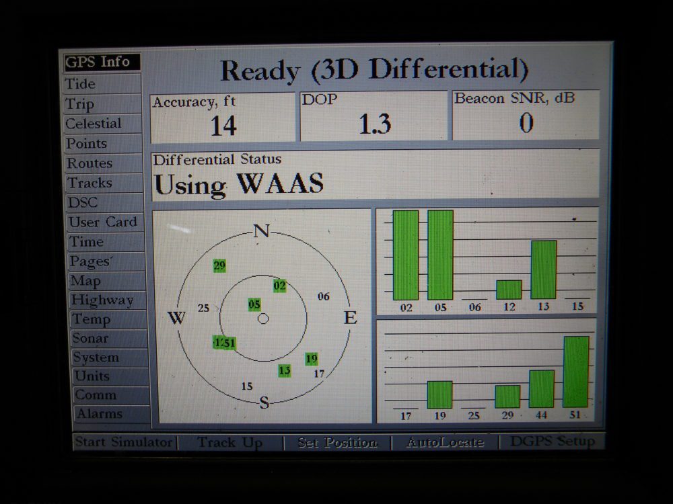This screenshot has width=673, height=504.
Task: Click the 17 label under lower chart
Action: pyautogui.click(x=406, y=416)
